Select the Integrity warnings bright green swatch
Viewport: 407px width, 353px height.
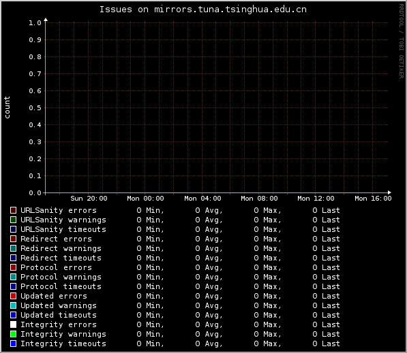coord(13,334)
